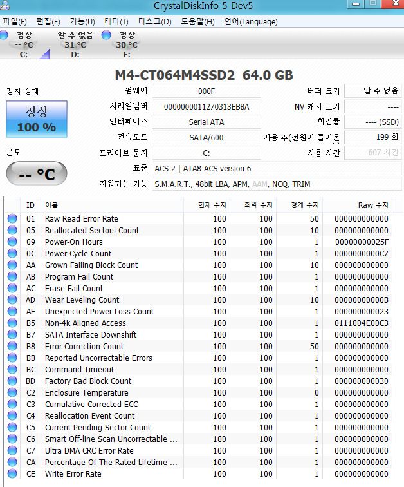Select the Smart Off-line Scan Uncorrectable row text
The image size is (404, 487).
coord(111,439)
